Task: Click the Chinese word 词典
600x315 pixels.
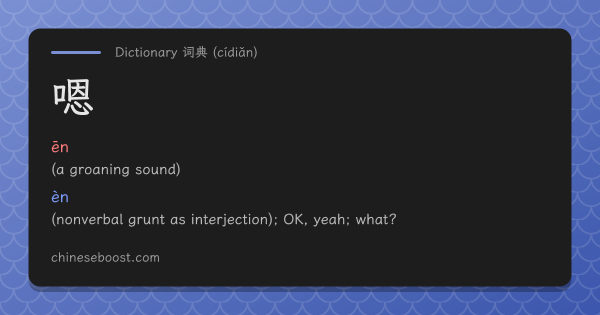Action: pos(195,52)
